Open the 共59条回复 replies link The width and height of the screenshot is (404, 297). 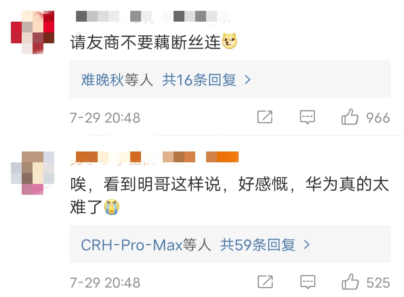tap(258, 245)
